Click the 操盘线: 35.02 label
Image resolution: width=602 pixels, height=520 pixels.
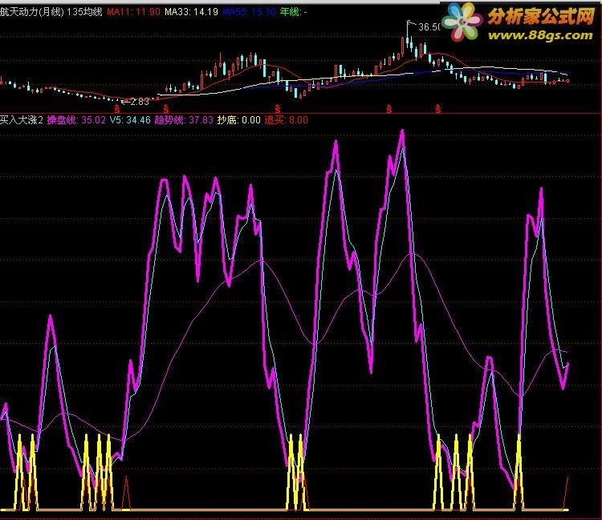coord(76,120)
